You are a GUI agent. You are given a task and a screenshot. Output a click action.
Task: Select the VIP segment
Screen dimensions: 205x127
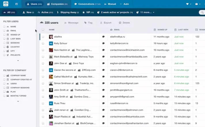[x=88, y=12]
